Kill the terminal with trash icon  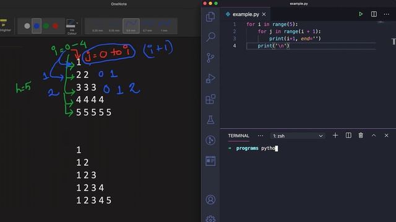click(x=361, y=136)
